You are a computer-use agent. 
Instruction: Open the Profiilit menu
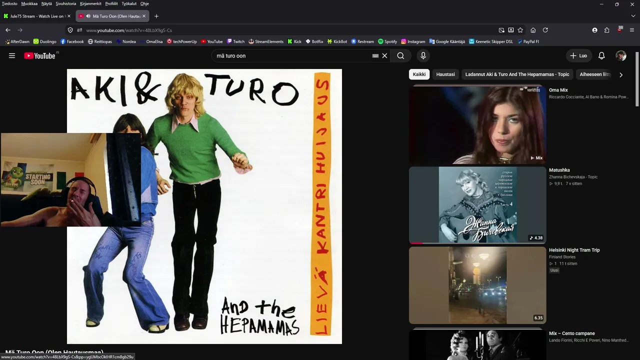[x=111, y=3]
